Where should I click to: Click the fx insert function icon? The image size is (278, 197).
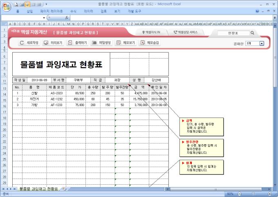point(67,18)
